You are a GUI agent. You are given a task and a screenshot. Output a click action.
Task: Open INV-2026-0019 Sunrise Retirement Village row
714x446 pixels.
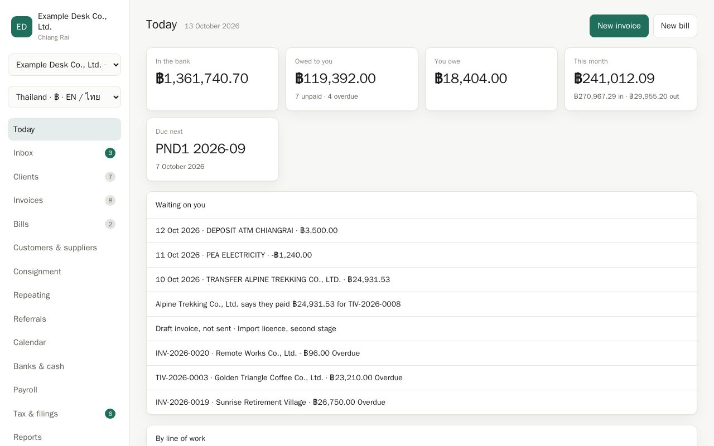[422, 402]
